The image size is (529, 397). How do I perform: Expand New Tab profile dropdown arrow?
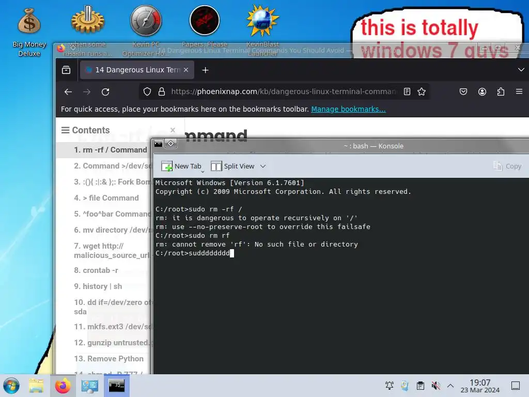(203, 172)
